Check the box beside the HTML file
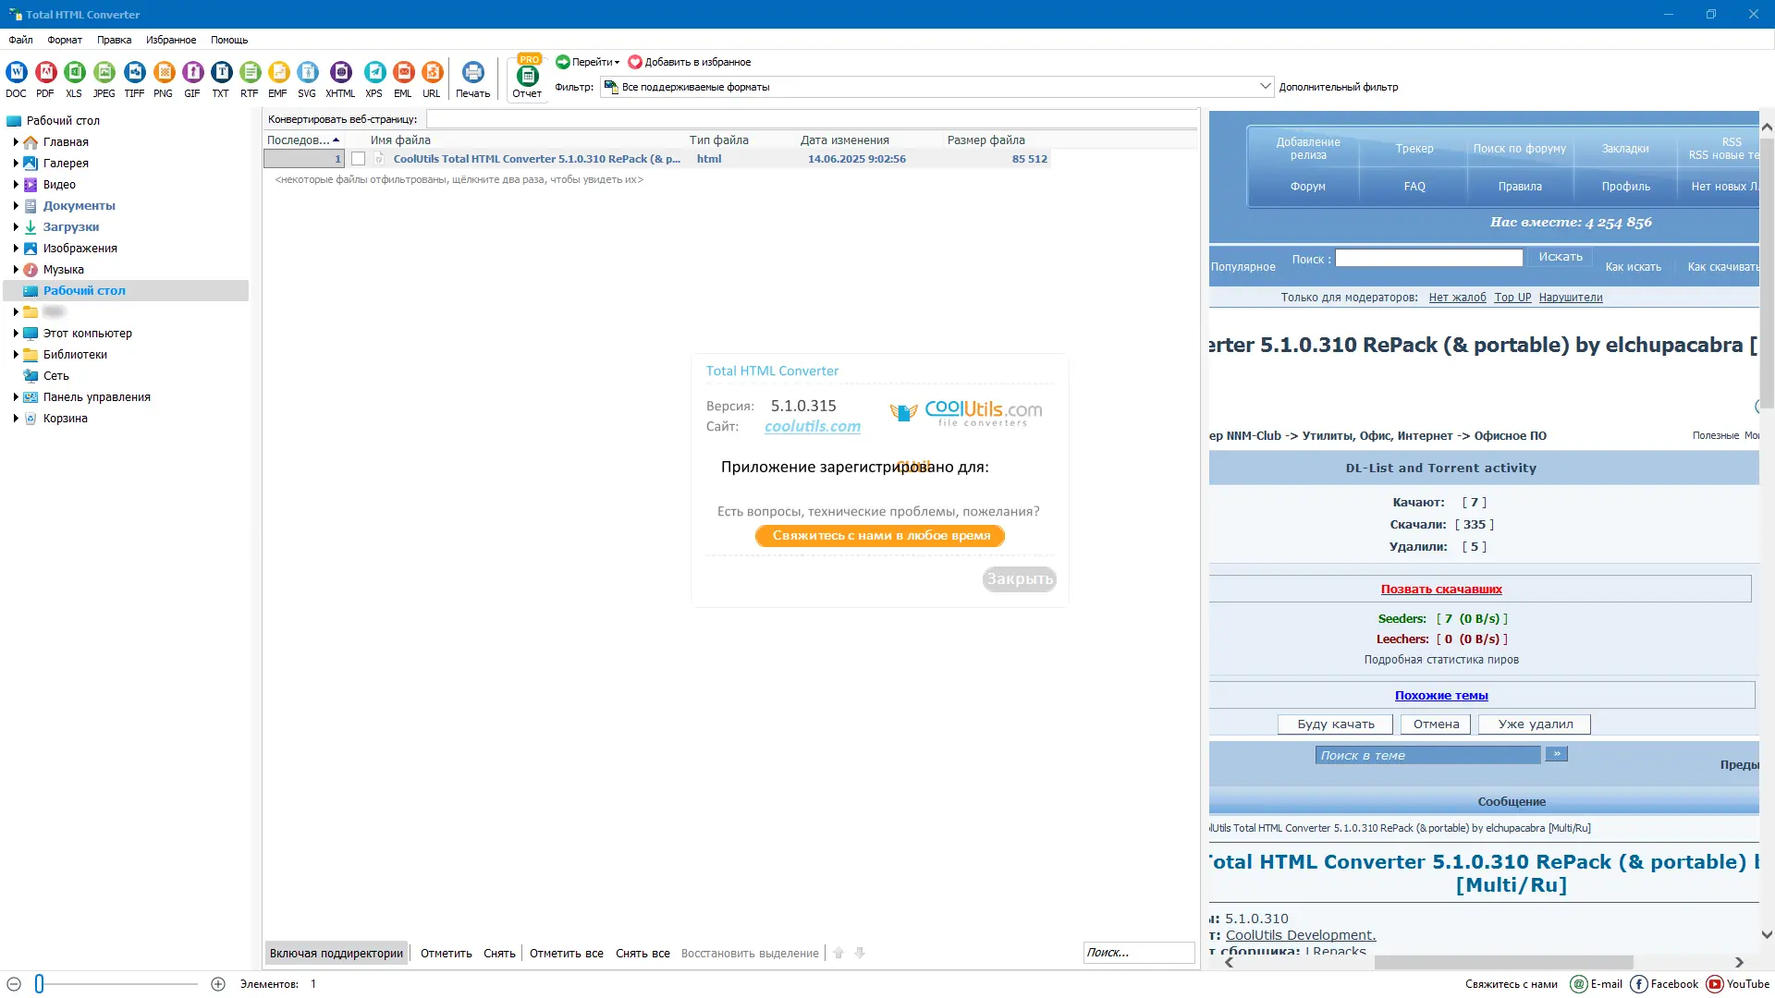Image resolution: width=1775 pixels, height=998 pixels. tap(358, 159)
